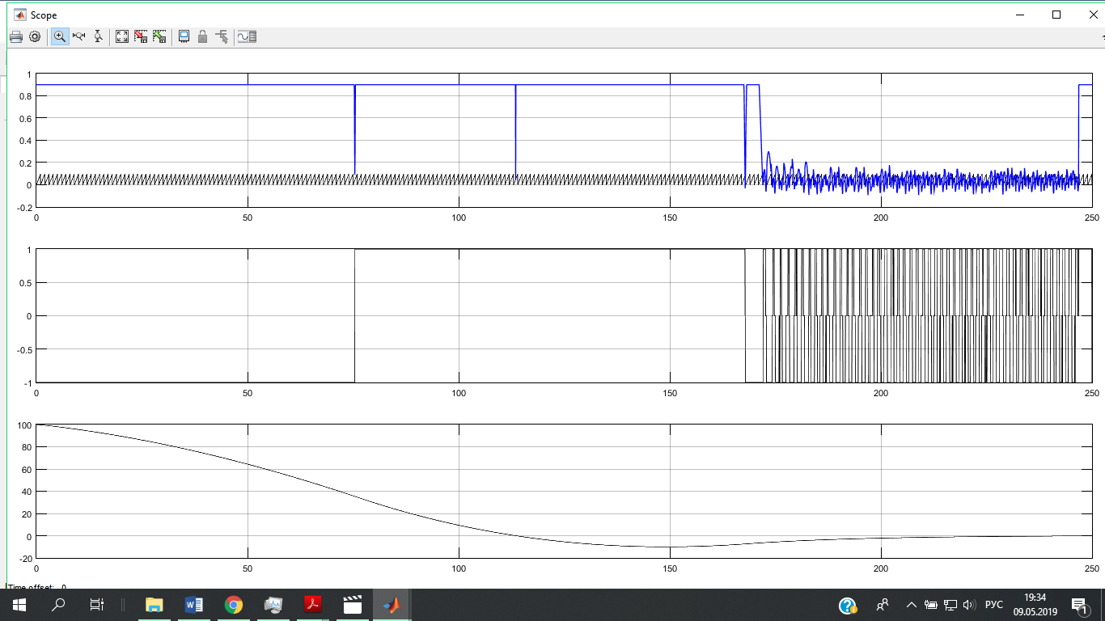The image size is (1105, 621).
Task: Open the signal selector cursor icon
Action: point(222,36)
